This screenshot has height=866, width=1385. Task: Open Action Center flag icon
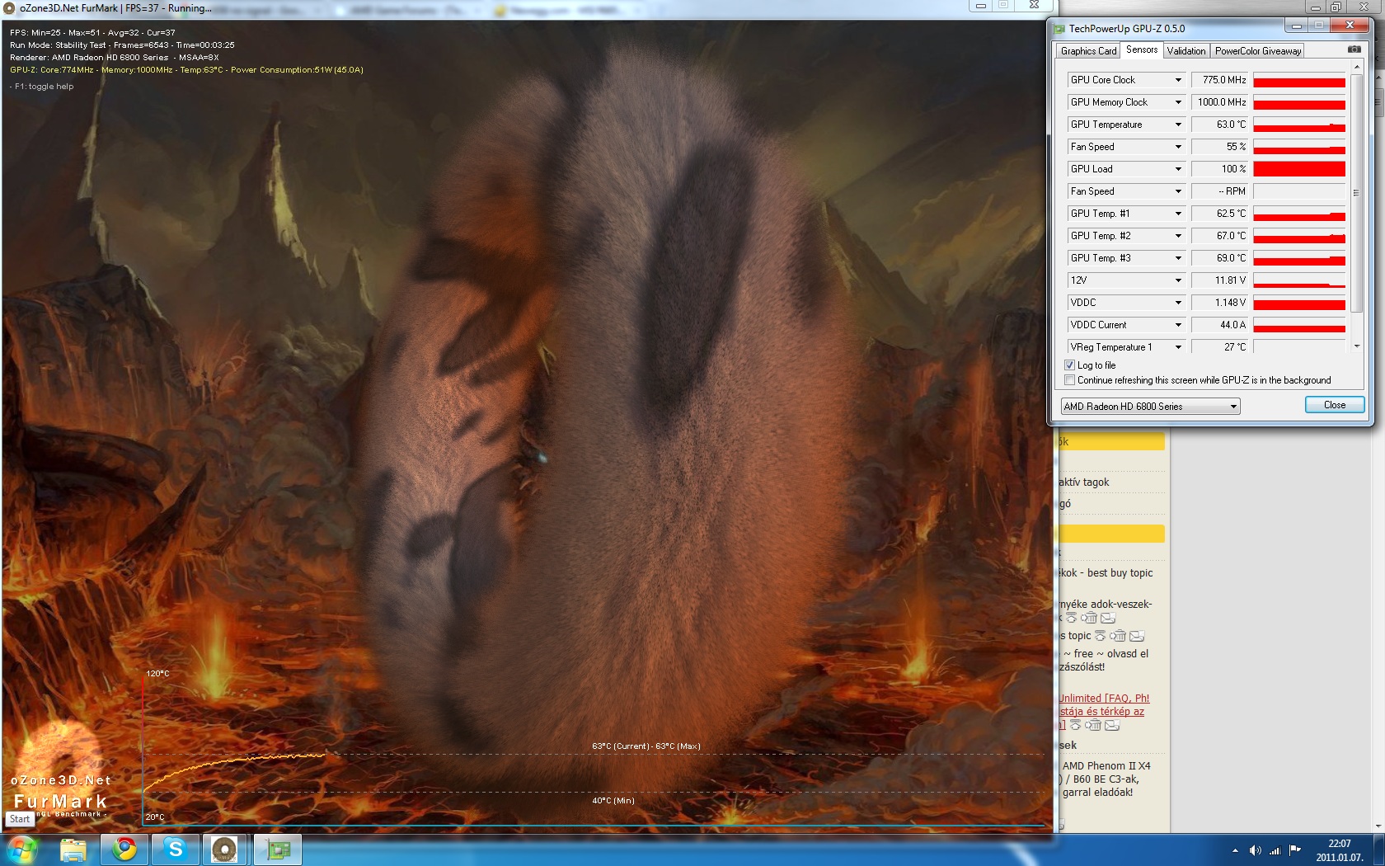pyautogui.click(x=1294, y=850)
